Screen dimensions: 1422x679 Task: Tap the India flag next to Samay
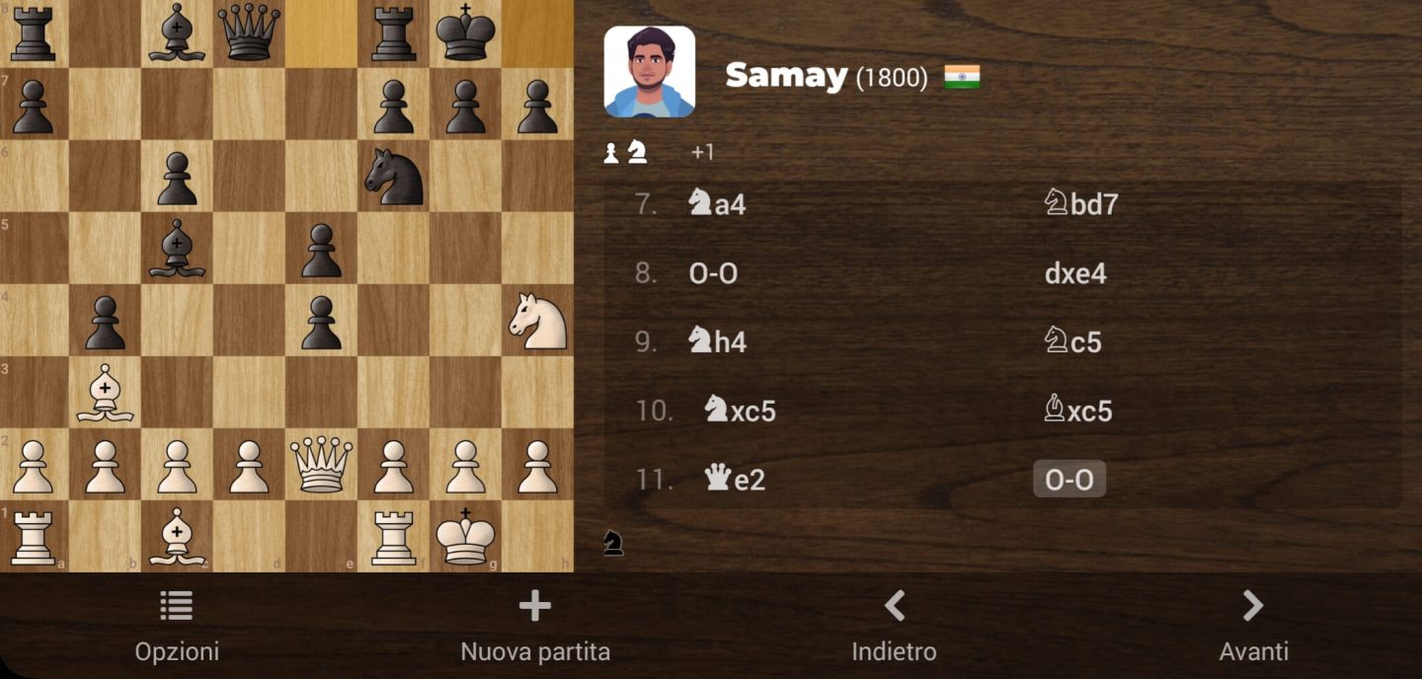pyautogui.click(x=962, y=77)
